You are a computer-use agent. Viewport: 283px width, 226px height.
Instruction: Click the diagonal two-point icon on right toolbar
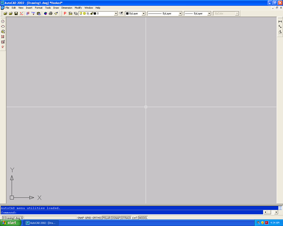(x=280, y=26)
